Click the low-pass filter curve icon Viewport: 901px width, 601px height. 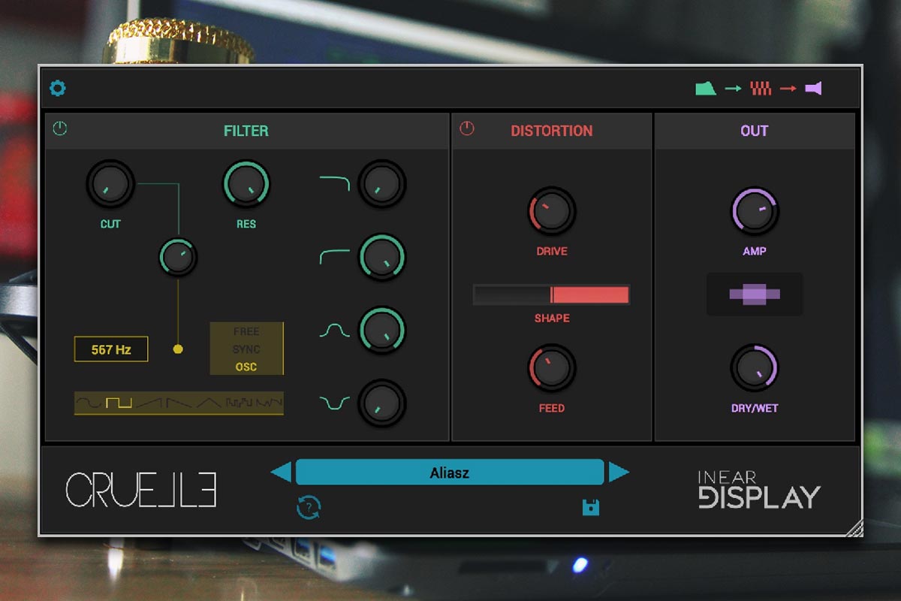(x=335, y=183)
